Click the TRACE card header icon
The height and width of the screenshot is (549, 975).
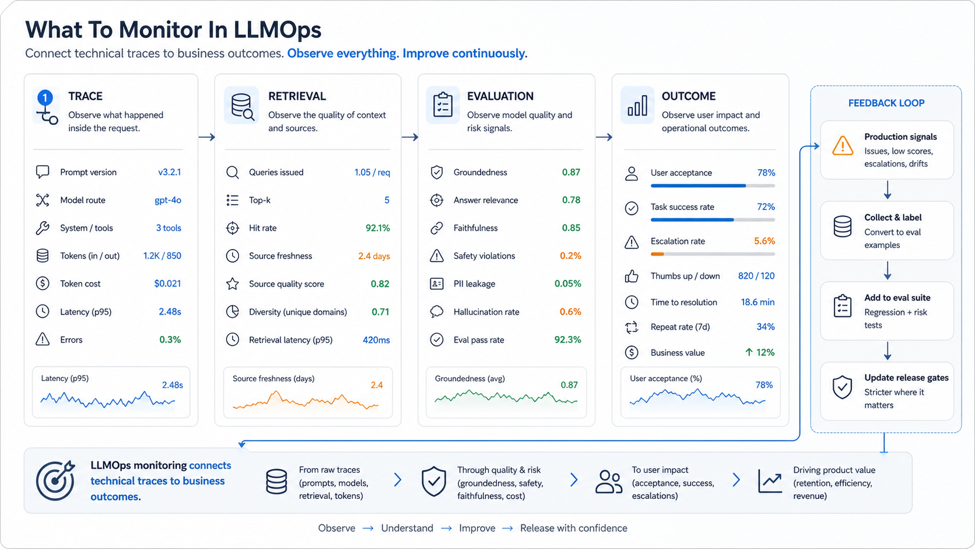pyautogui.click(x=46, y=106)
